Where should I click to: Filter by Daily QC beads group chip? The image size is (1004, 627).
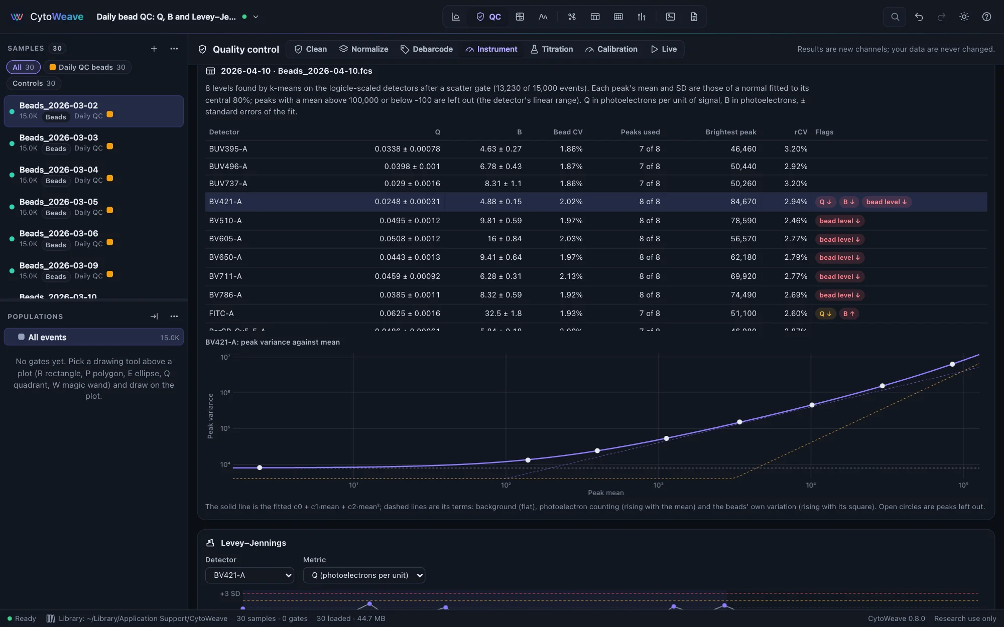(87, 67)
